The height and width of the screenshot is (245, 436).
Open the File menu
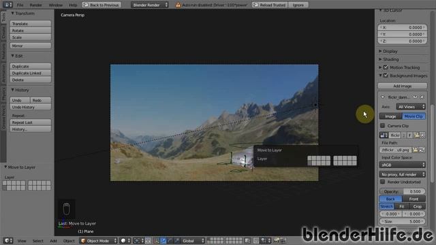[x=20, y=5]
